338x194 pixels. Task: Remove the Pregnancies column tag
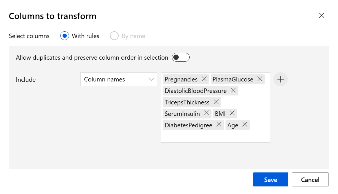[x=204, y=79]
